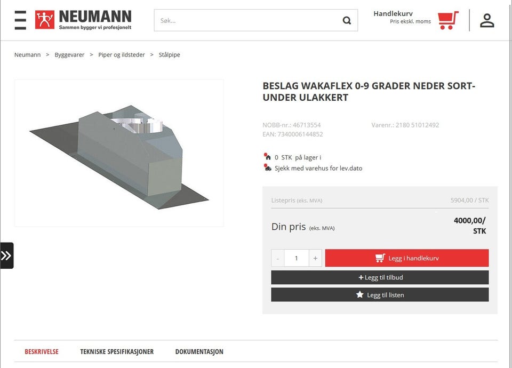This screenshot has width=512, height=368.
Task: Open the Dokumentasjon tab
Action: [x=199, y=351]
